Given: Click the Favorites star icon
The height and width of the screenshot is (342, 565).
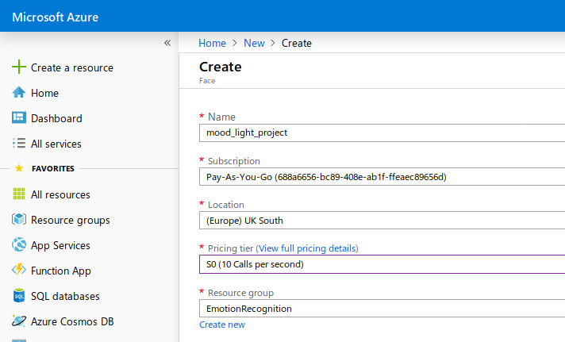Looking at the screenshot, I should [x=19, y=168].
